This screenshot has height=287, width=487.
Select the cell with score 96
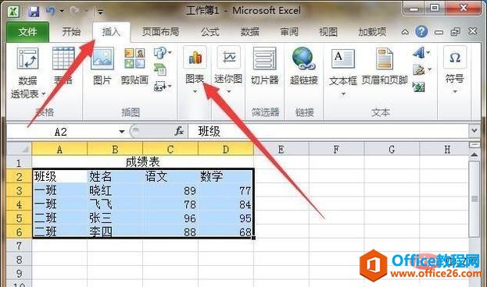tap(170, 218)
